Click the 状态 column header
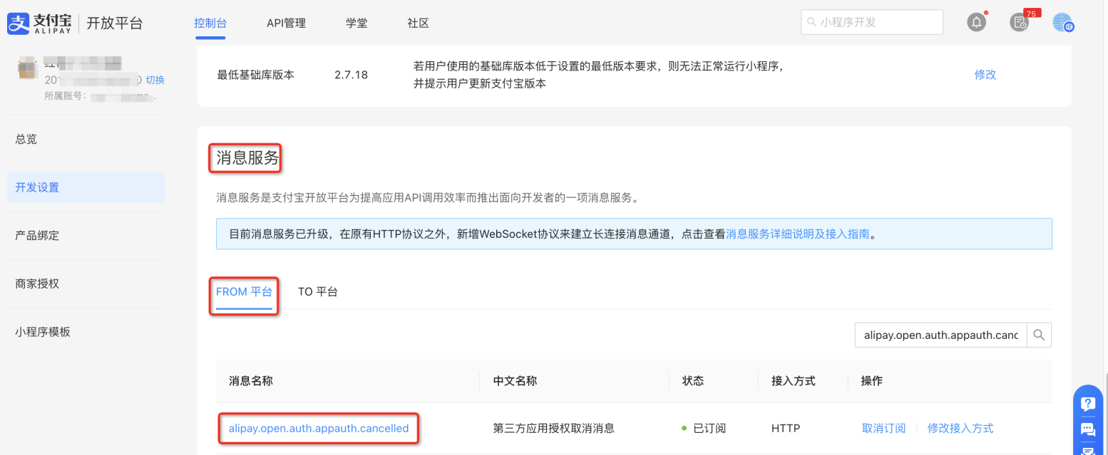This screenshot has width=1108, height=455. click(x=693, y=381)
